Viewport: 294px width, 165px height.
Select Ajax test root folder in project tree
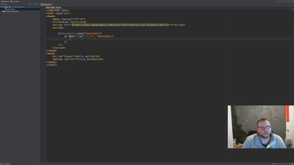click(x=8, y=7)
